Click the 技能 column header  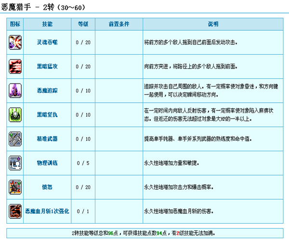coord(47,24)
